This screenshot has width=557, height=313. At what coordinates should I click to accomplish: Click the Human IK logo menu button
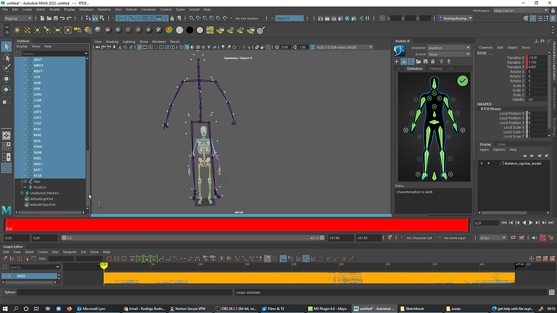(399, 50)
